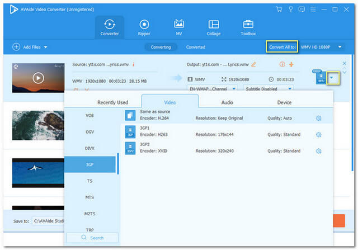
Task: Open the feedback chat icon
Action: 302,10
